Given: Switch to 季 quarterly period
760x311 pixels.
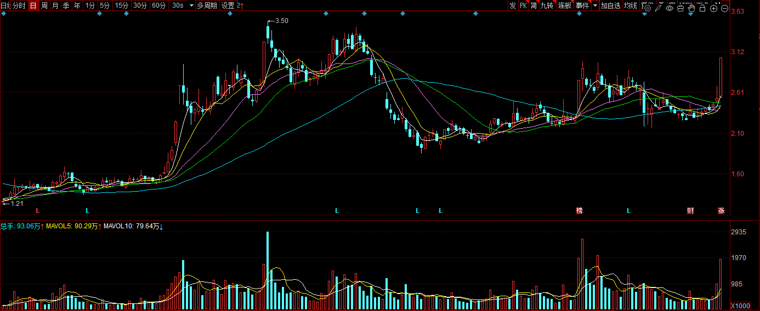Looking at the screenshot, I should pyautogui.click(x=66, y=5).
